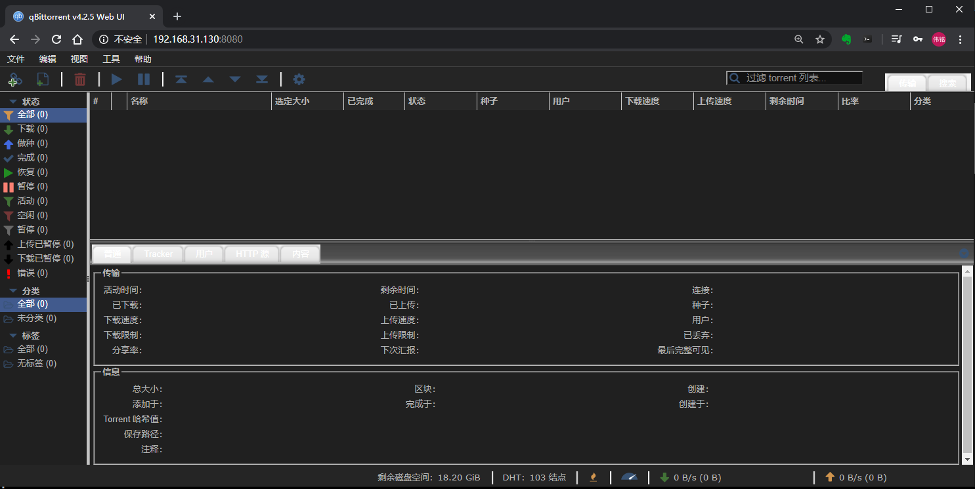Open the 帮助 menu
Viewport: 975px width, 489px height.
143,59
